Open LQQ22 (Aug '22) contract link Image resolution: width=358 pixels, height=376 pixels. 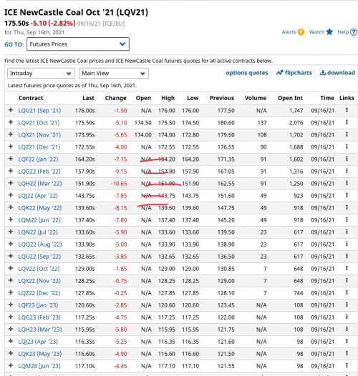40,244
